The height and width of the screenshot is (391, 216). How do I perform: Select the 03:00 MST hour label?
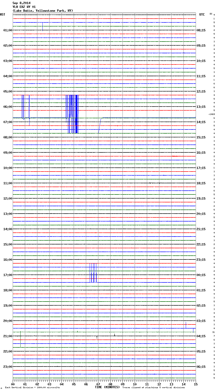(8, 61)
